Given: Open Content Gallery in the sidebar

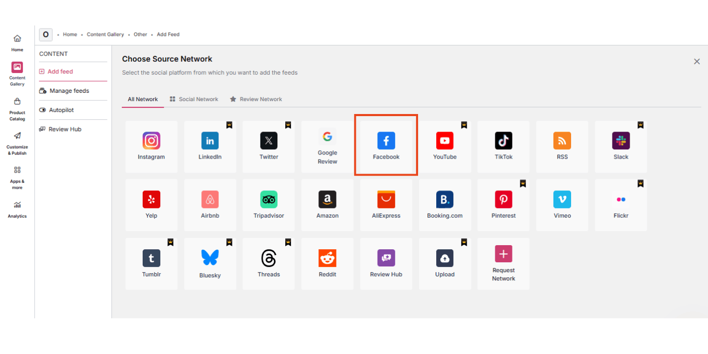Looking at the screenshot, I should (17, 74).
